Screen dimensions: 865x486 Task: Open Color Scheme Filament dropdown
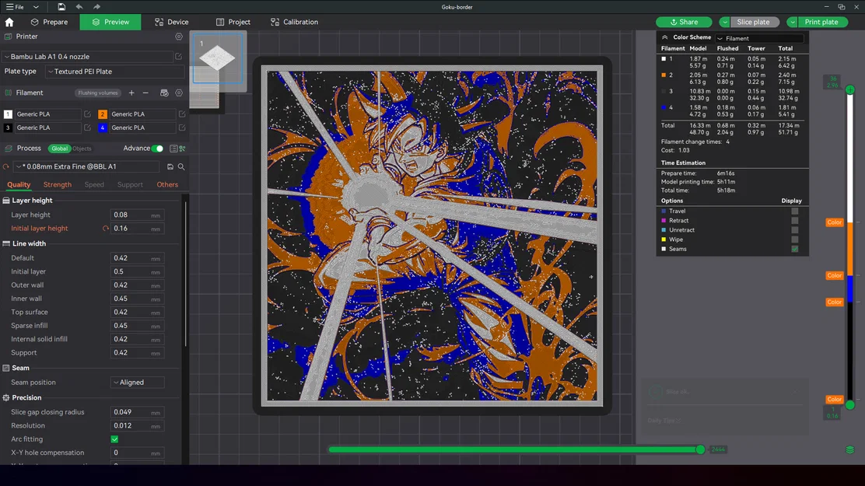click(x=760, y=38)
